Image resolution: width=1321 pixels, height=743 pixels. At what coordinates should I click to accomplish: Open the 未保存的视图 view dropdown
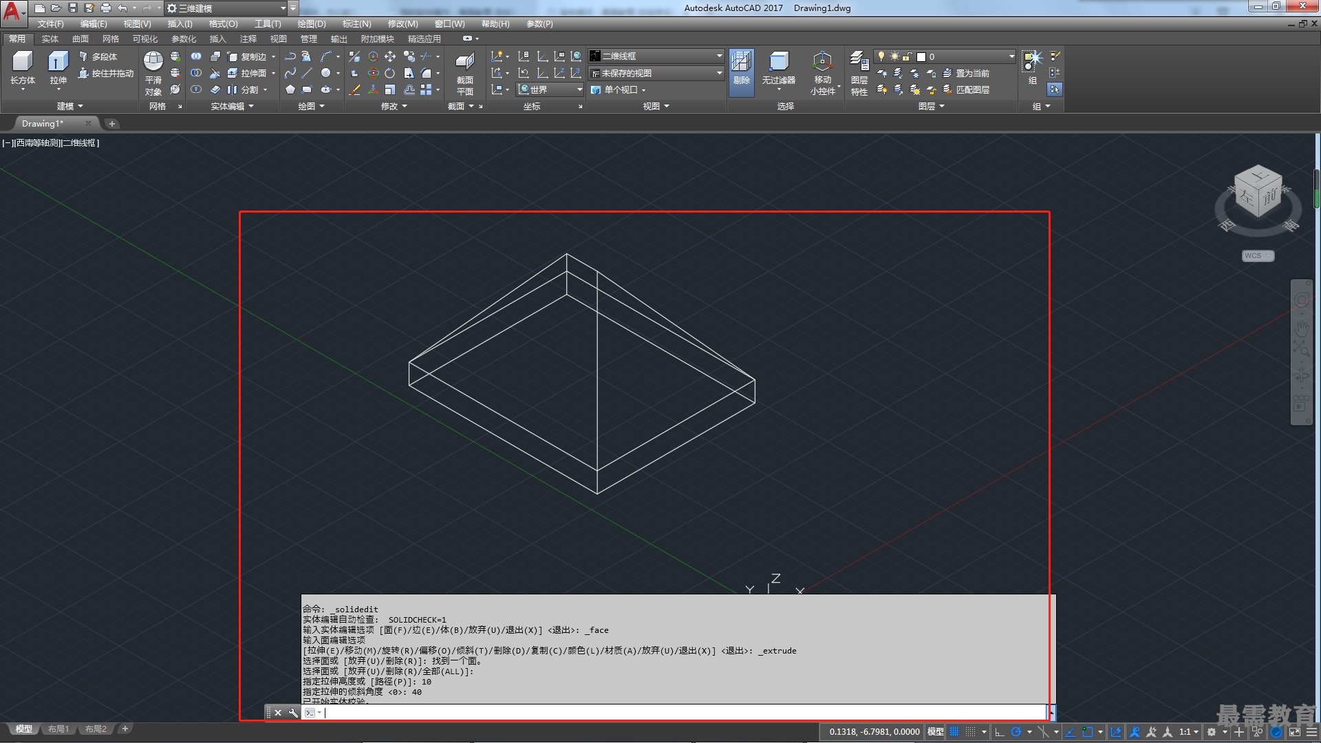656,73
